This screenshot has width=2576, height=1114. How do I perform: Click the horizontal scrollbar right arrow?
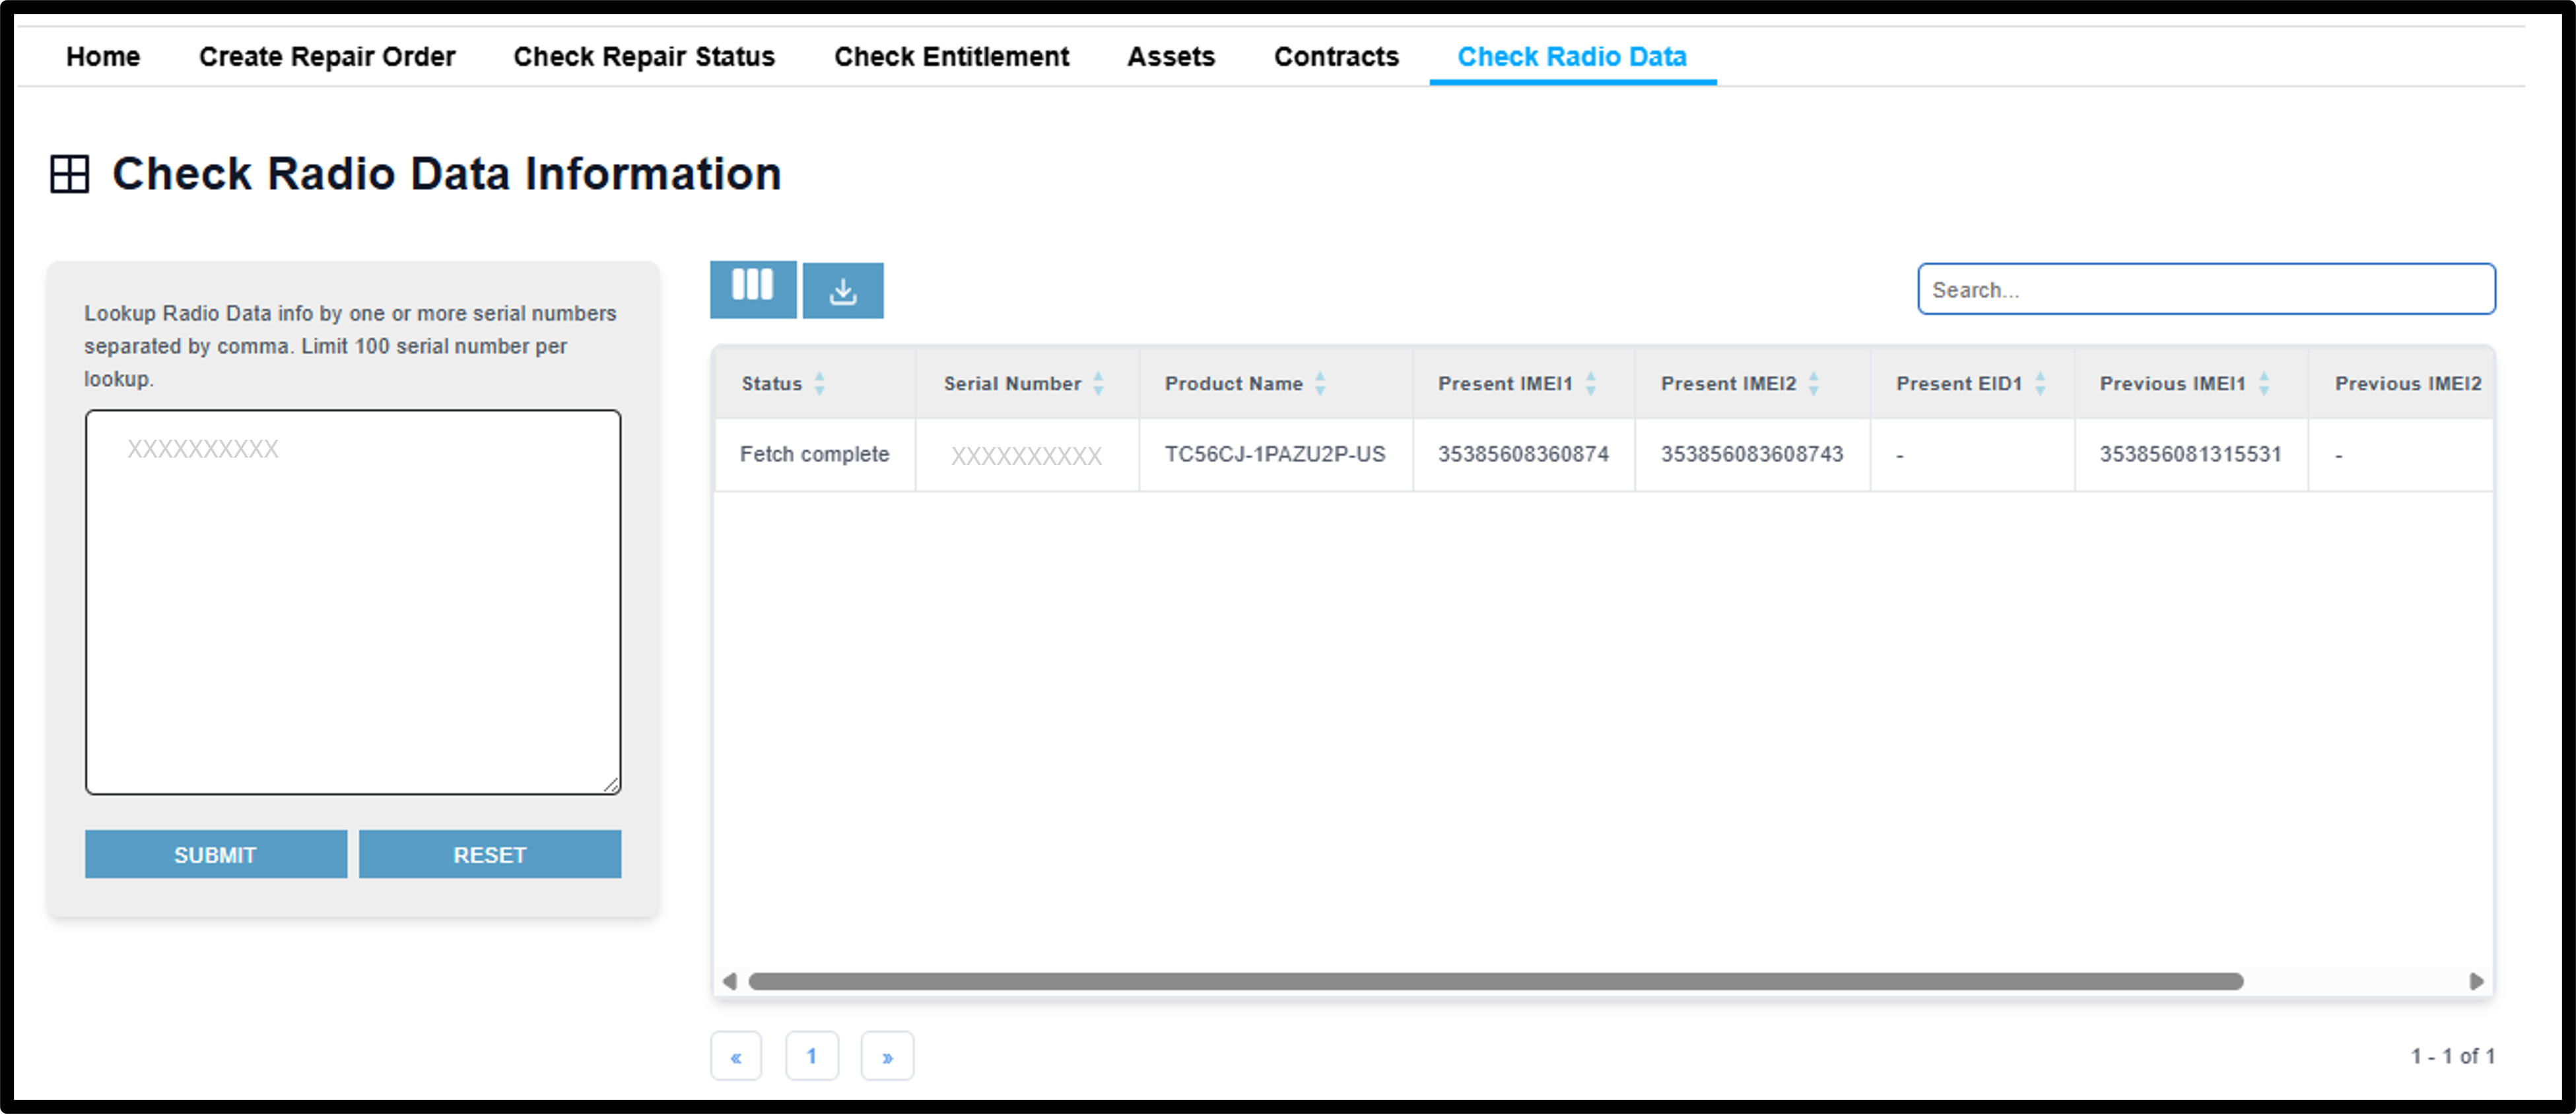2476,981
